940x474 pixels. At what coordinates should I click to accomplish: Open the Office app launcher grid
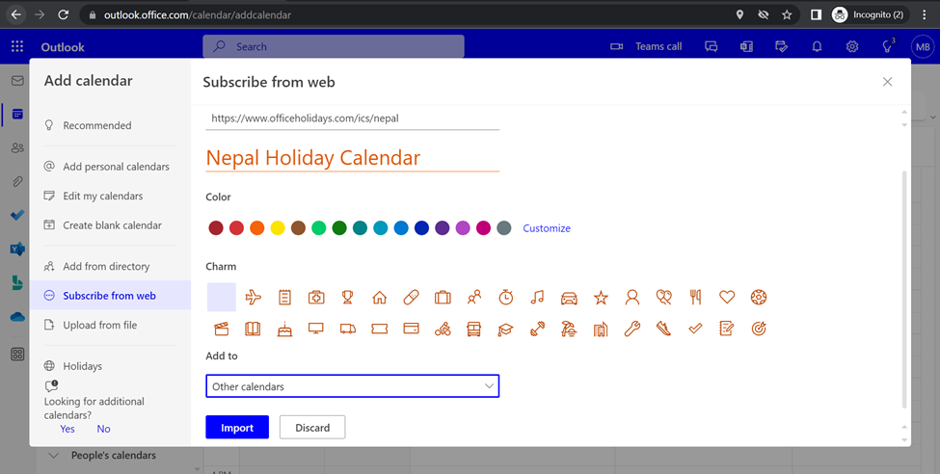(17, 47)
